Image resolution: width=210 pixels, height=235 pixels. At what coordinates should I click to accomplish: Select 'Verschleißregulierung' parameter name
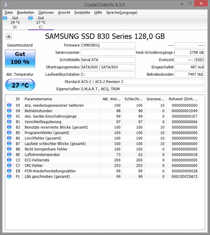[x=43, y=122]
